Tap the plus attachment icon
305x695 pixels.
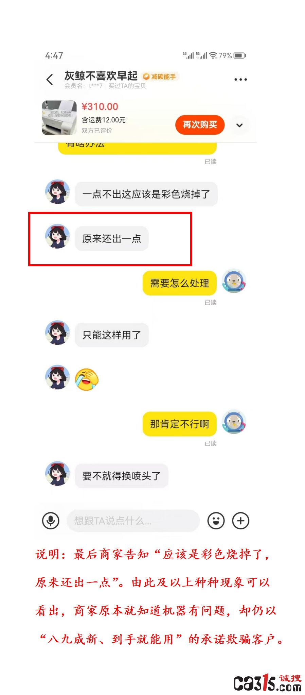[x=241, y=521]
